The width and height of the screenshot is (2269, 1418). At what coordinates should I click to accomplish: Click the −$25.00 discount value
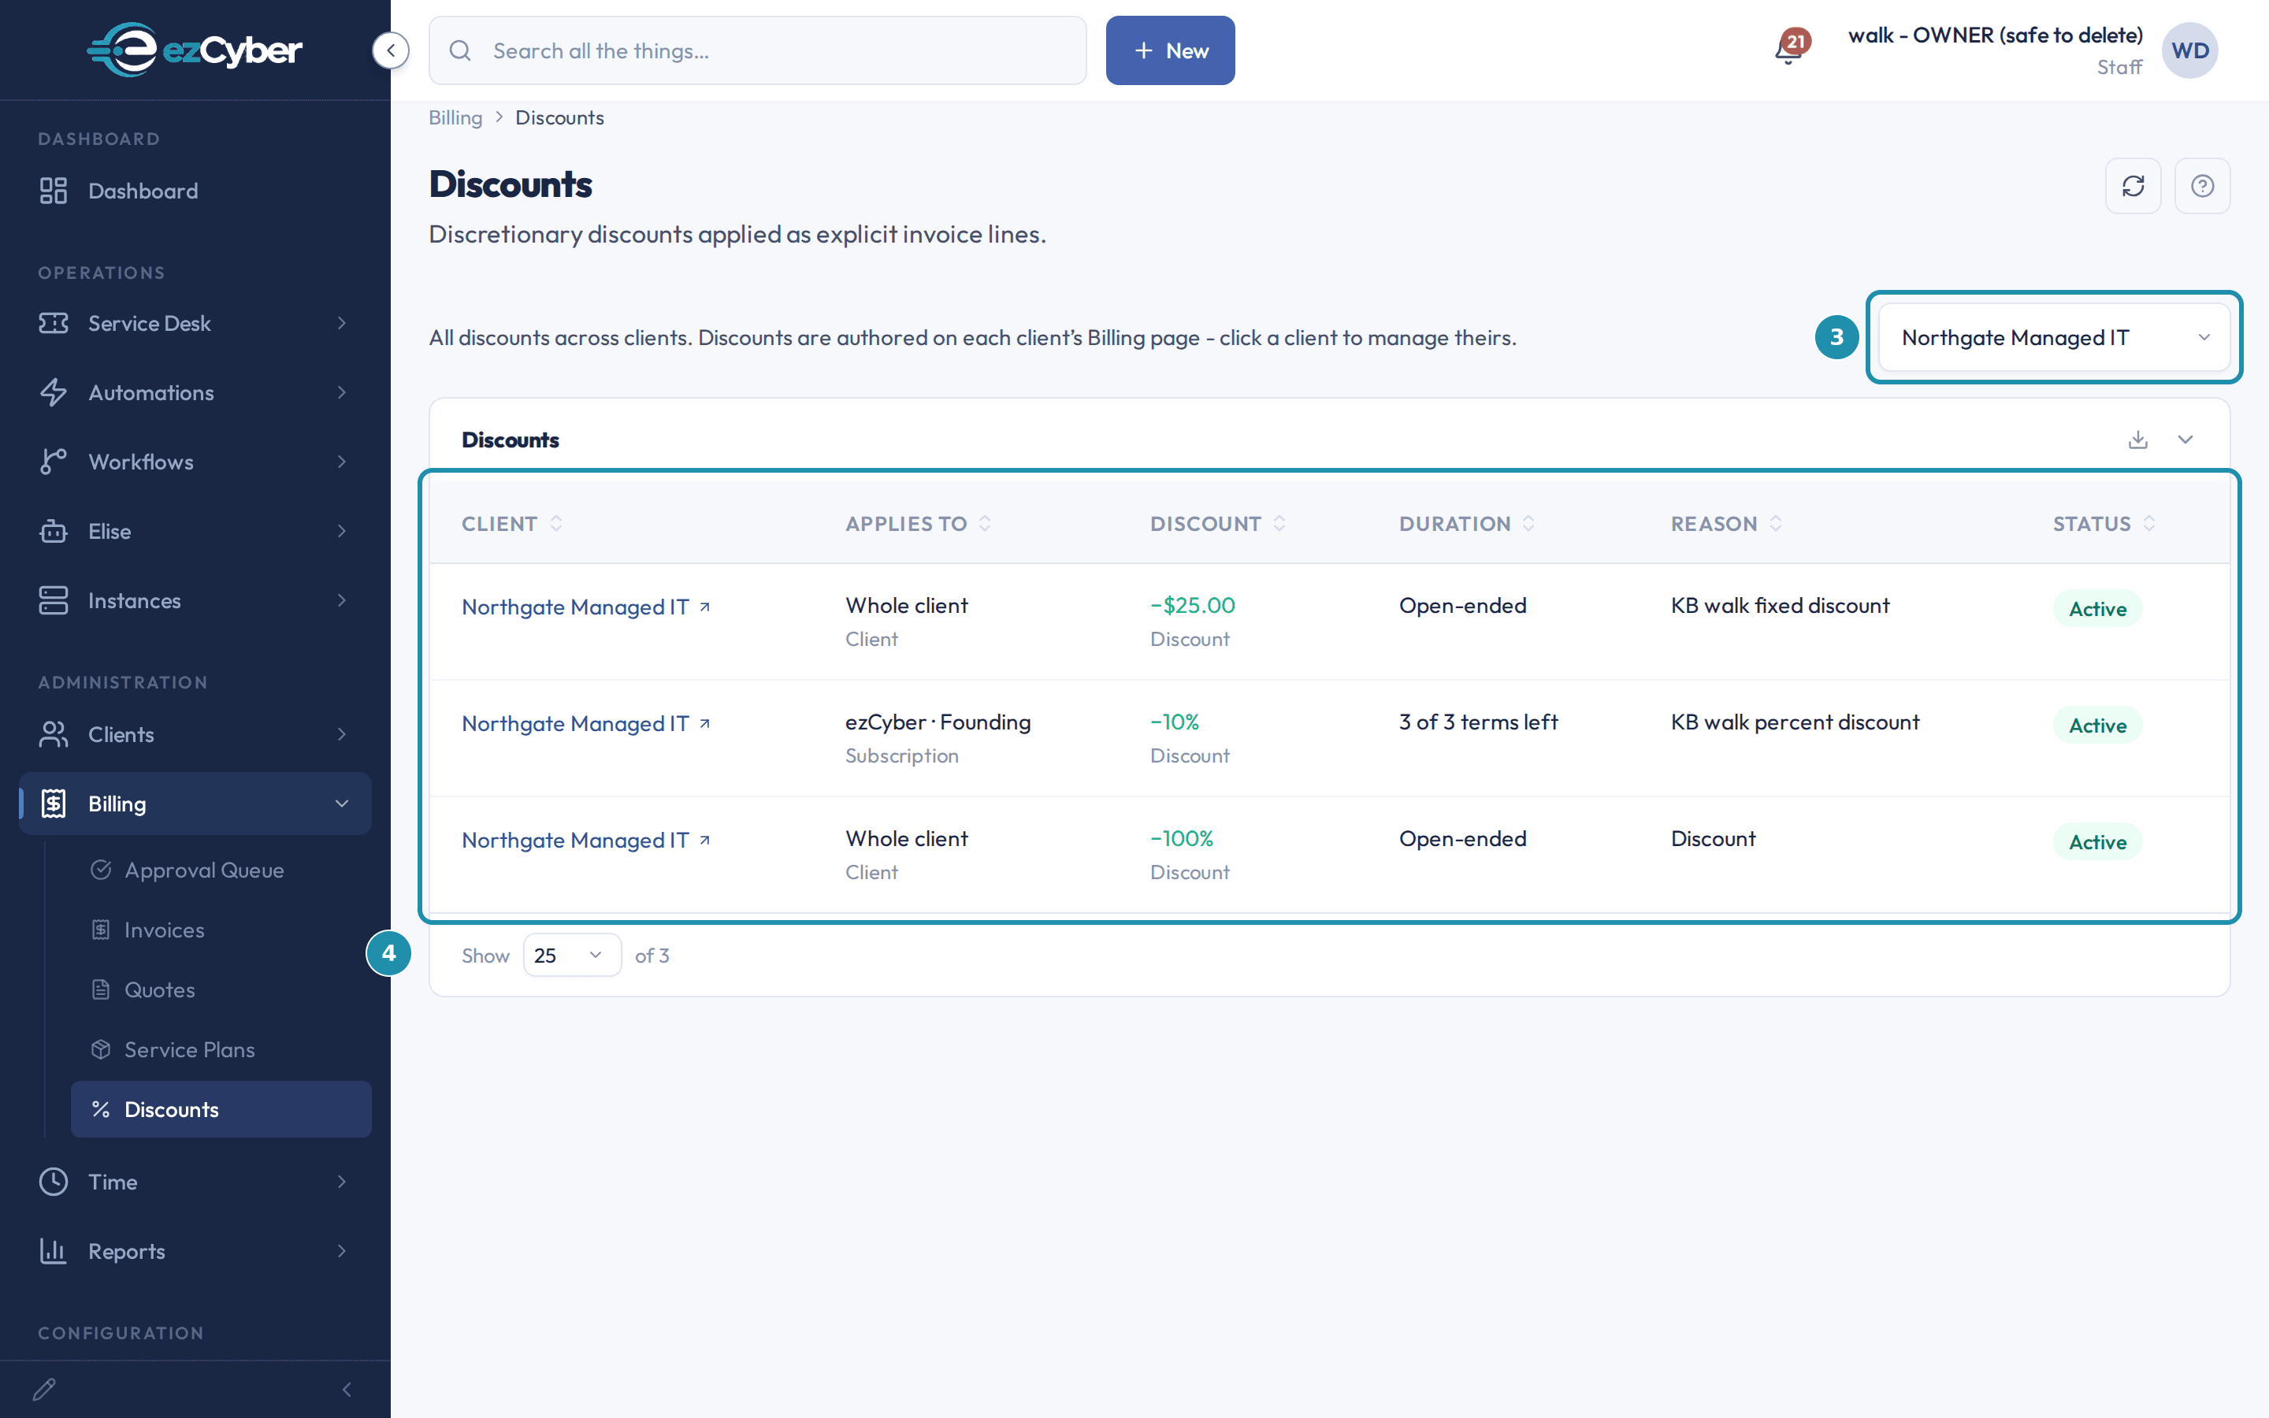click(1193, 605)
